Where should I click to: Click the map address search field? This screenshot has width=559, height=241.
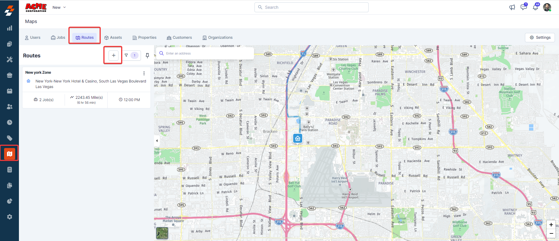click(x=207, y=53)
